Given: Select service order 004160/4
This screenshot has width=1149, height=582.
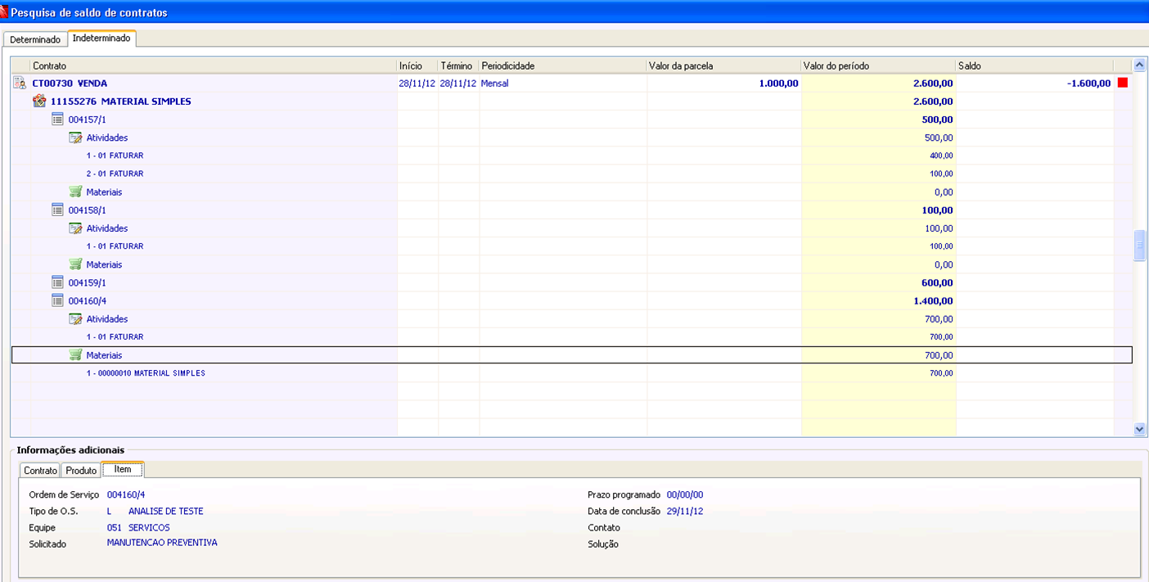Looking at the screenshot, I should tap(87, 300).
